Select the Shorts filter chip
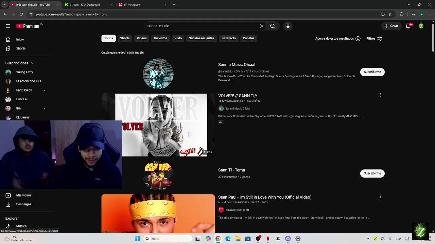The image size is (435, 244). click(125, 38)
